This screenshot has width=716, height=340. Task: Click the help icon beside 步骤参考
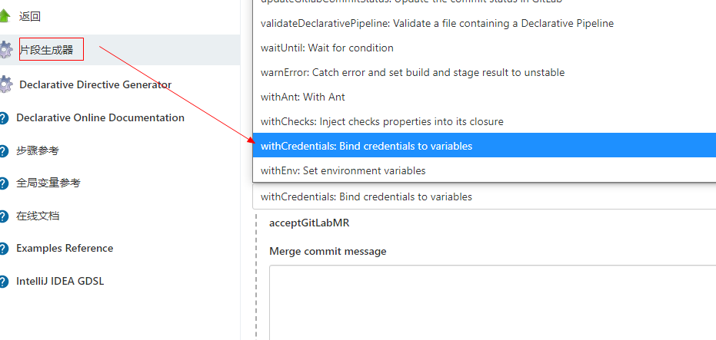tap(4, 151)
